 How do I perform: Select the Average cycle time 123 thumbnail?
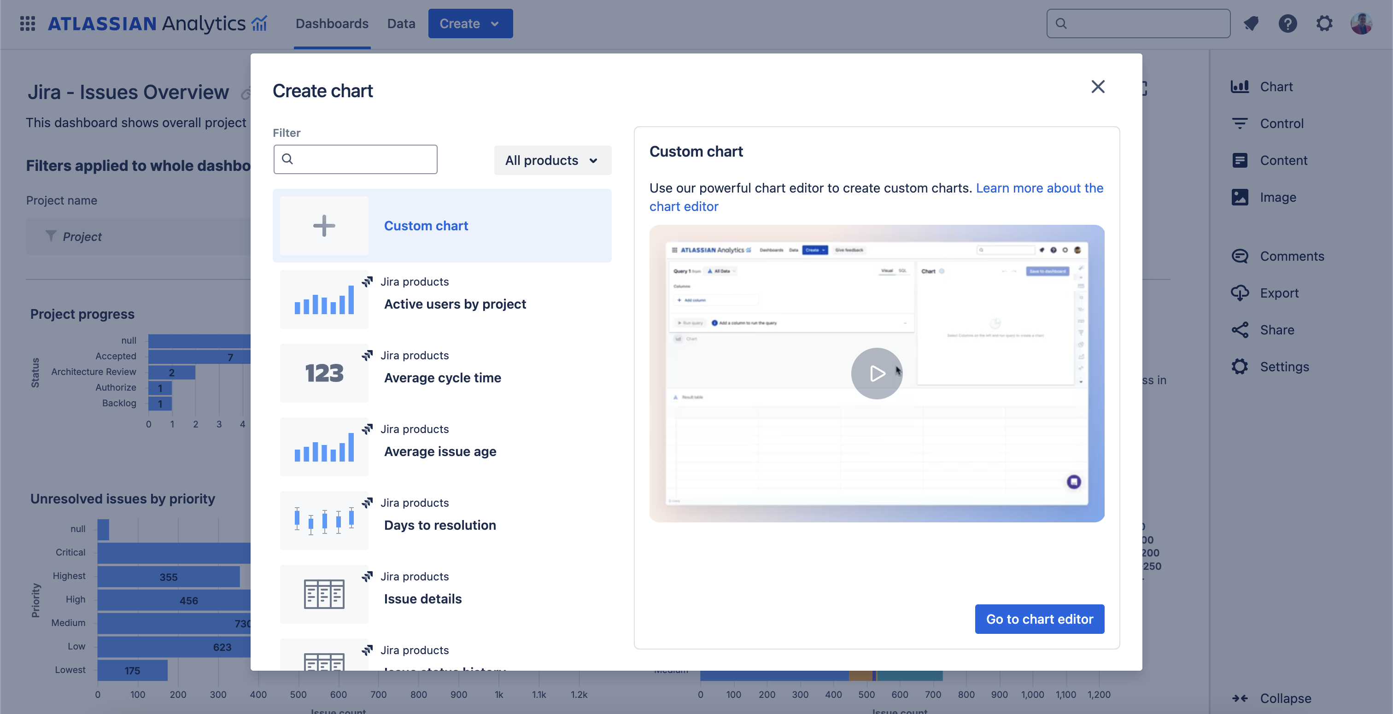tap(324, 373)
